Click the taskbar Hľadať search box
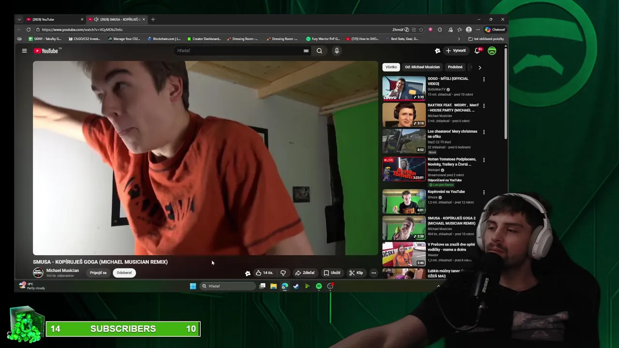The image size is (619, 348). pyautogui.click(x=228, y=286)
